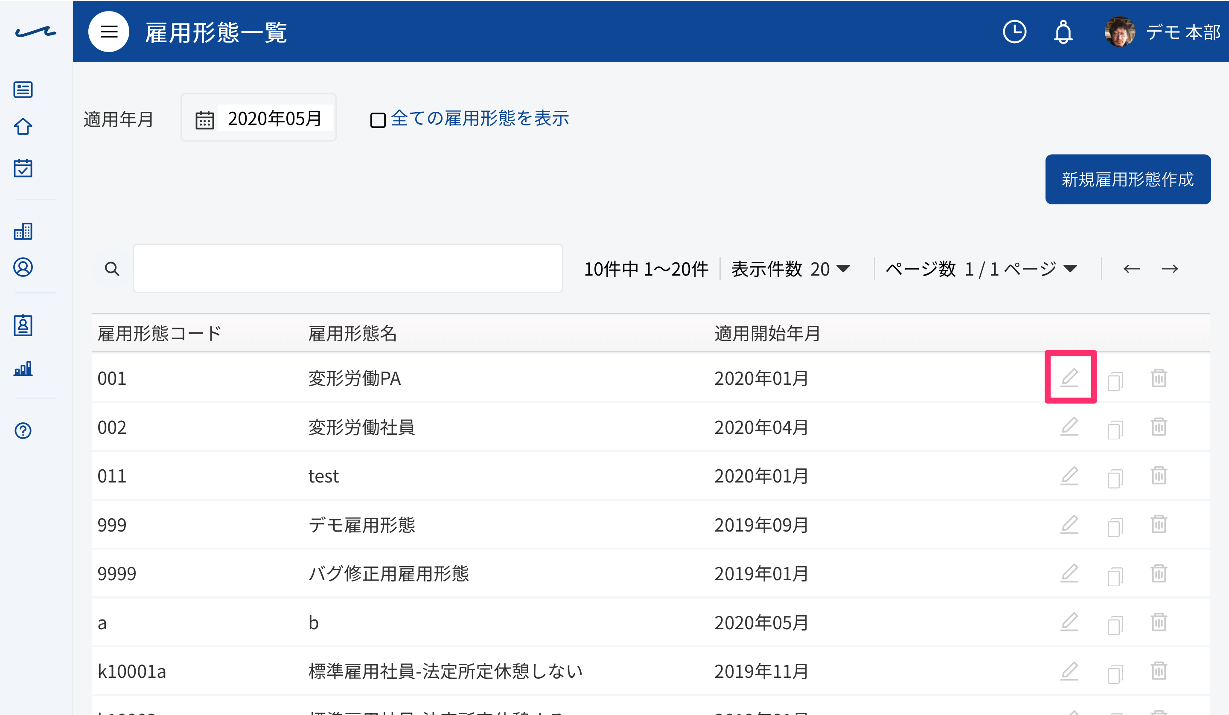1229x715 pixels.
Task: Delete the バグ修正用雇用形態 row
Action: pos(1159,573)
